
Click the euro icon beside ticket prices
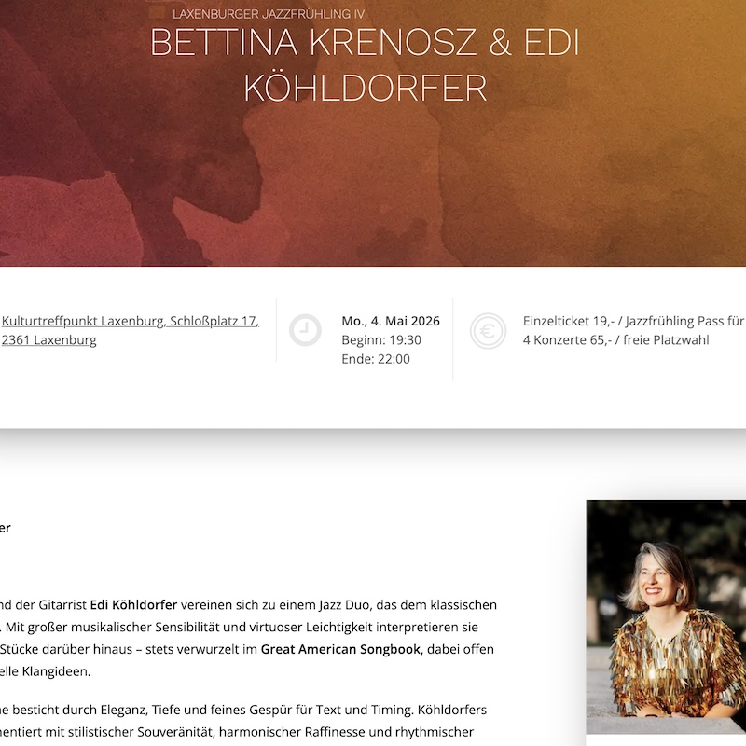coord(488,331)
